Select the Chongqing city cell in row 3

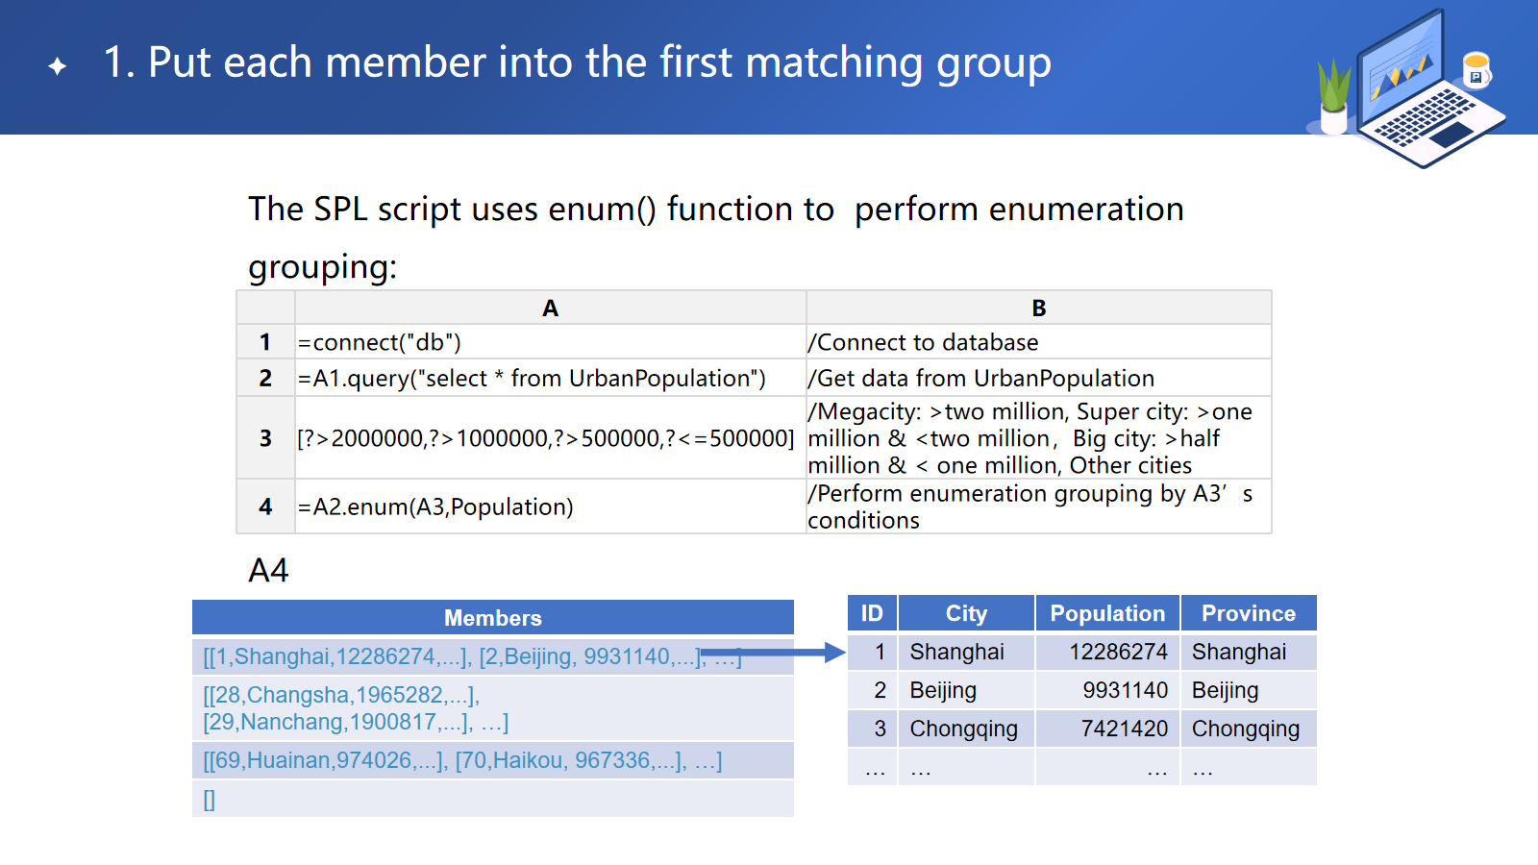tap(964, 729)
